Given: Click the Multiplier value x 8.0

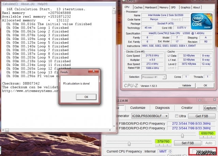Looking at the screenshot, I should click(152, 60).
